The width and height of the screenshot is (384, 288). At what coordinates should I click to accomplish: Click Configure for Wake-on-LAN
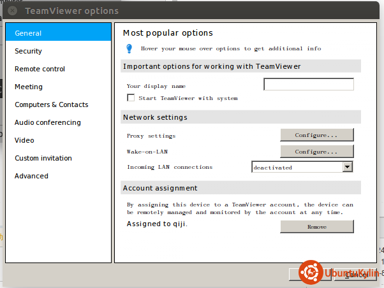click(x=316, y=152)
